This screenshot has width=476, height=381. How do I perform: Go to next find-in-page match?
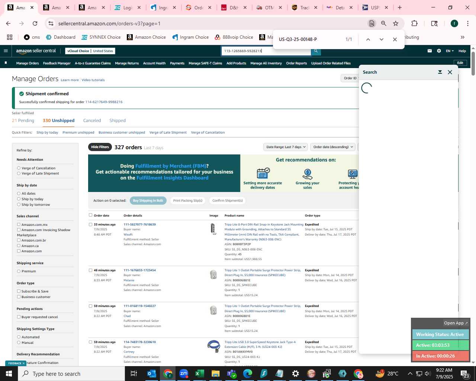381,39
